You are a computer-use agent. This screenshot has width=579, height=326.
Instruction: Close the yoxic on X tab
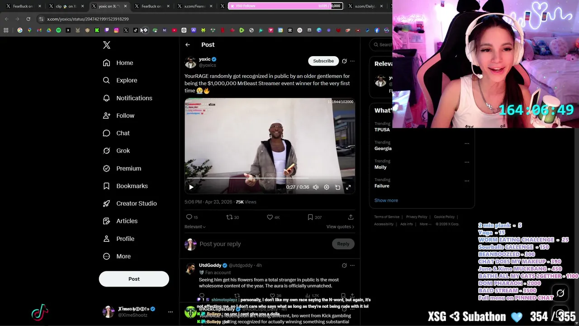click(125, 6)
